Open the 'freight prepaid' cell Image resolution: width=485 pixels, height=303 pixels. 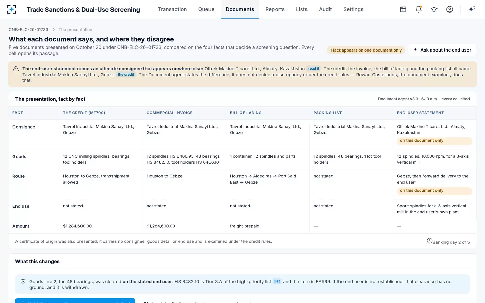267,226
